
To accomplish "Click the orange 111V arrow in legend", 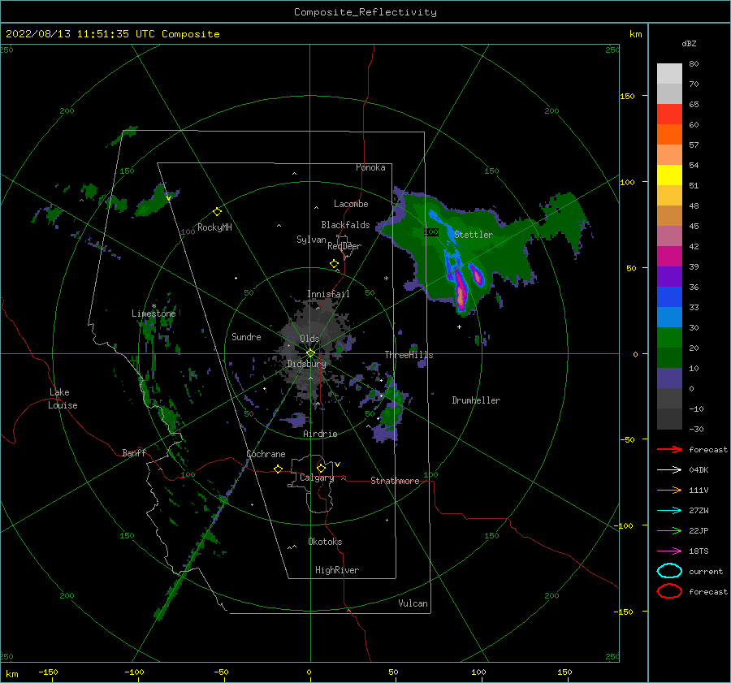I will pyautogui.click(x=669, y=490).
